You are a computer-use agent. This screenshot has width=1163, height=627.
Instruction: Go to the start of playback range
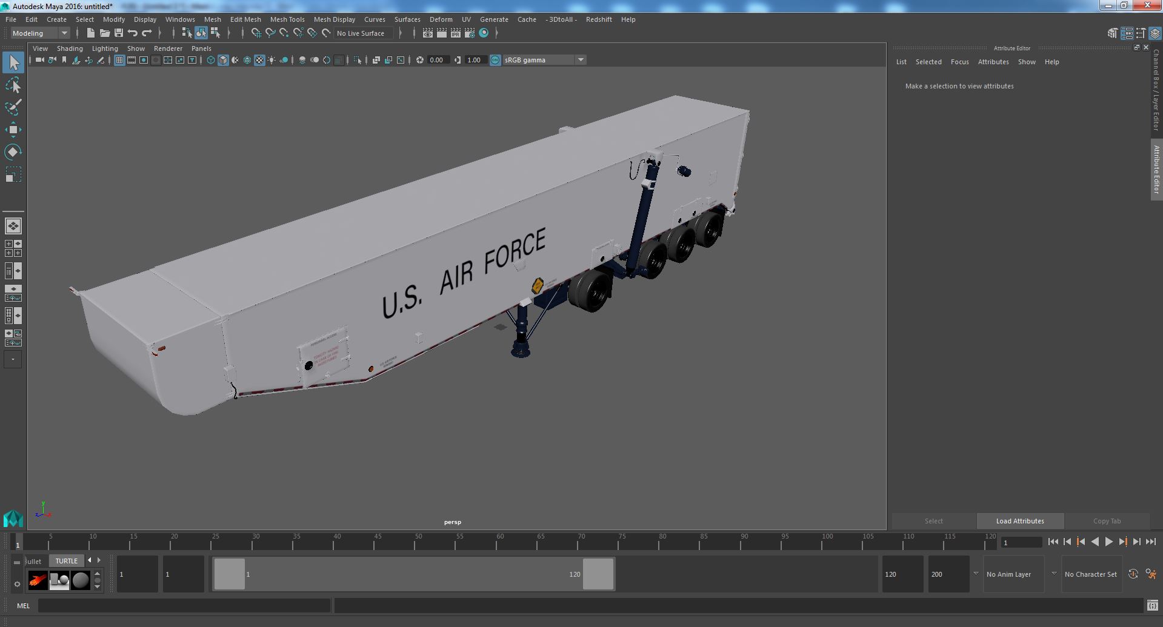[1053, 542]
